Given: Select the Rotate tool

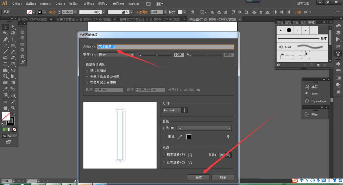Looking at the screenshot, I should point(5,64).
